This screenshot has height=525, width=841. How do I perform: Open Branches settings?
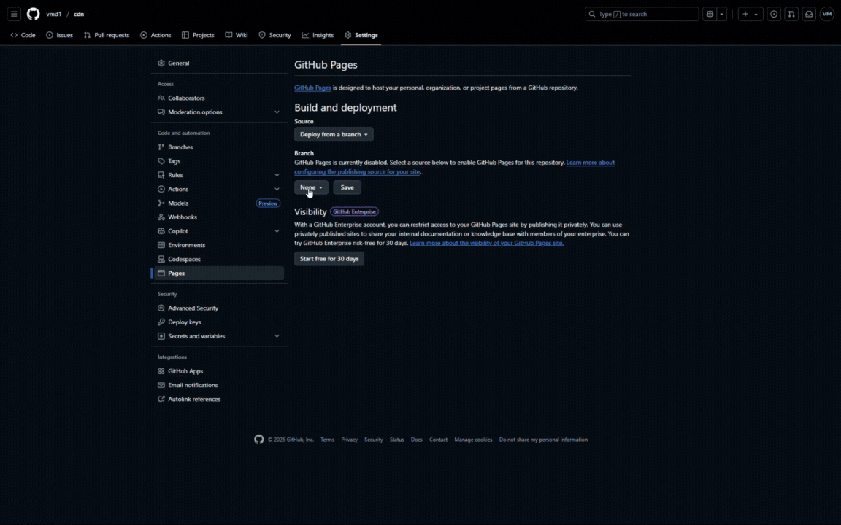click(219, 147)
